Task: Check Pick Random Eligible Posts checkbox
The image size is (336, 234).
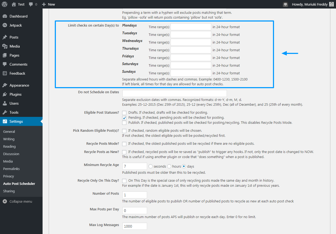Action: tap(124, 131)
